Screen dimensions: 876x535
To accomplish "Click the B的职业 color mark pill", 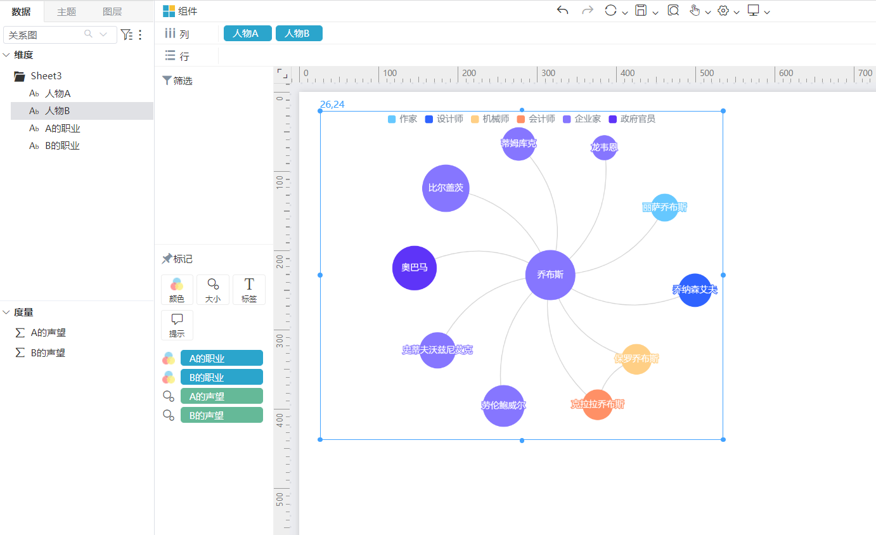I will pos(222,377).
